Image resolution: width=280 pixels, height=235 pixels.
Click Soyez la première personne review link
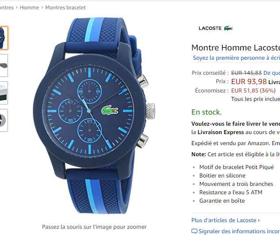point(236,58)
